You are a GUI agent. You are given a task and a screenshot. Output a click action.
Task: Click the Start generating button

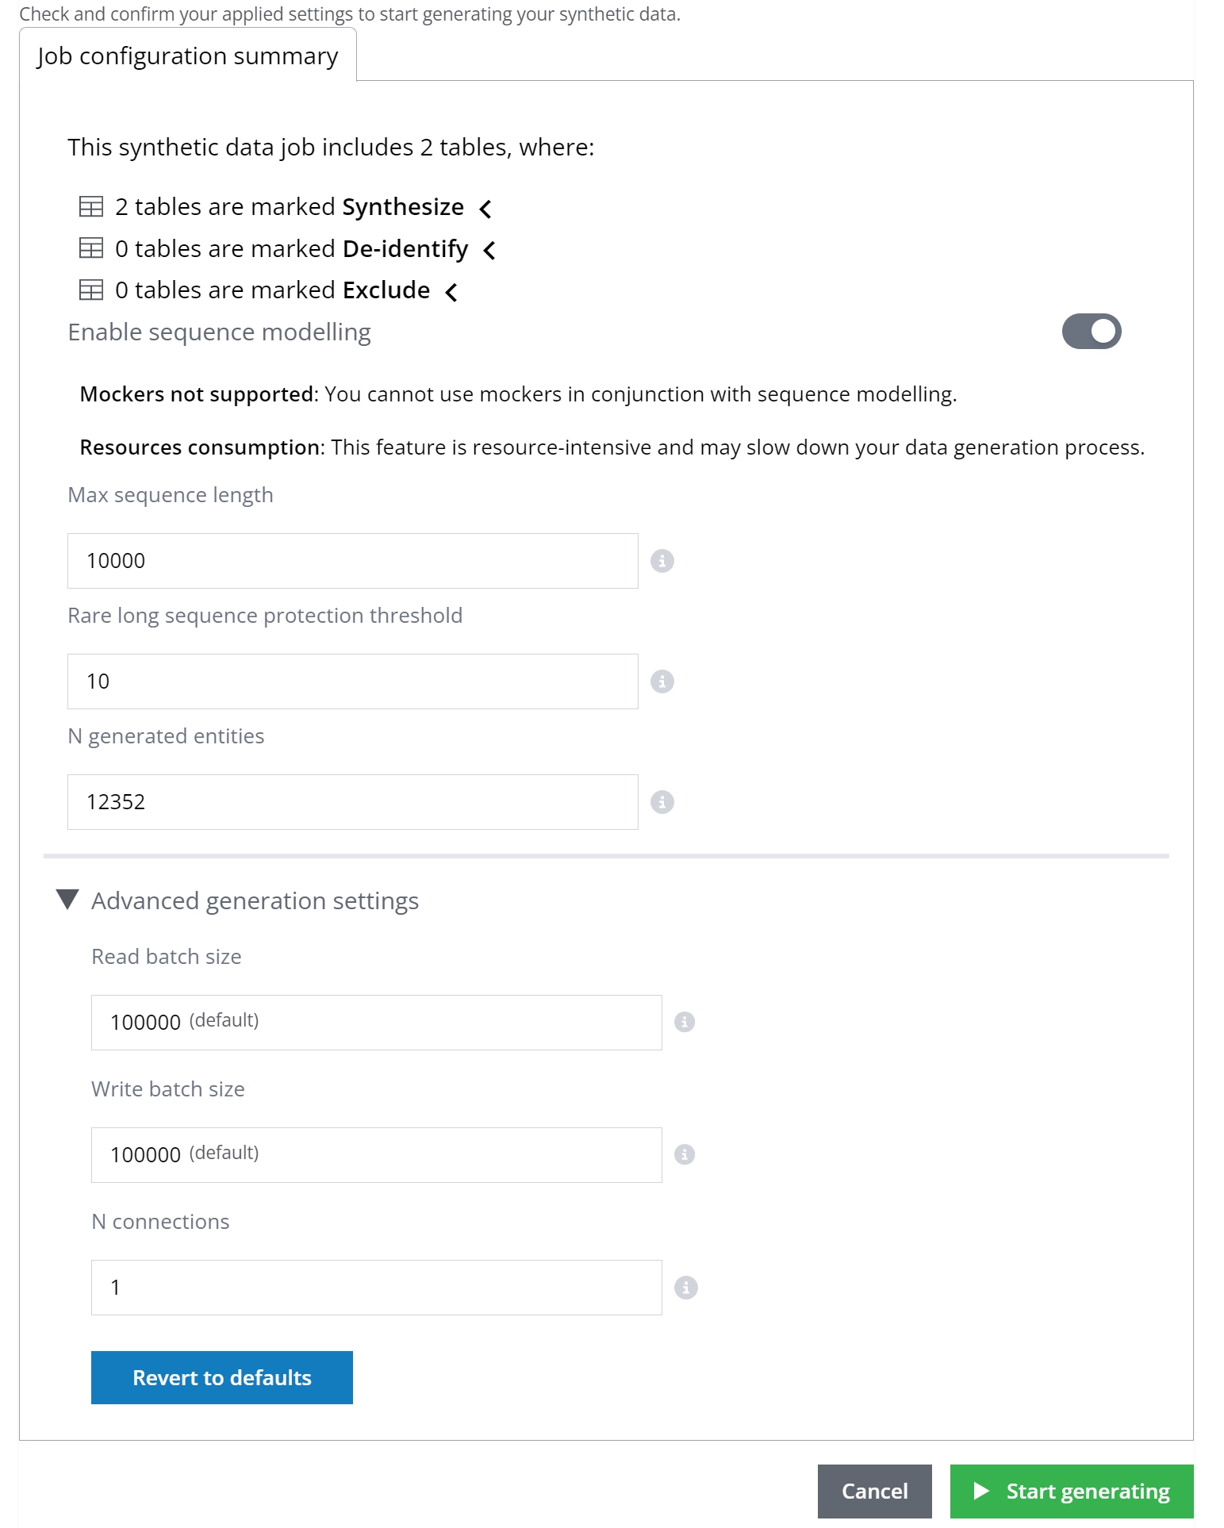[1071, 1491]
